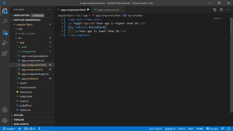Click the eye watch icon in status bar
The width and height of the screenshot is (233, 131).
(20, 128)
